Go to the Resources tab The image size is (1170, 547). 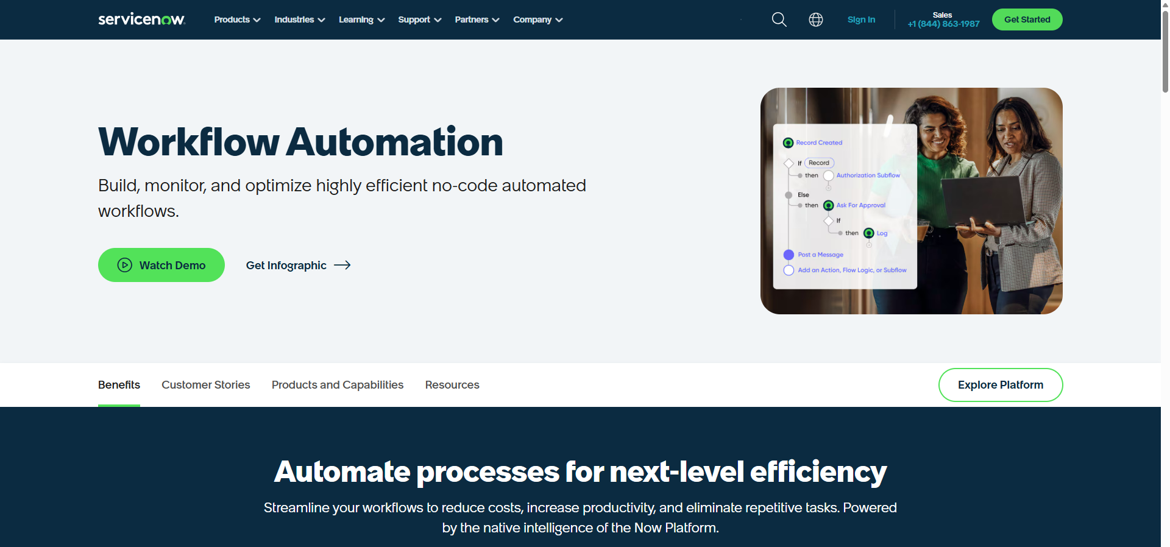click(x=452, y=385)
